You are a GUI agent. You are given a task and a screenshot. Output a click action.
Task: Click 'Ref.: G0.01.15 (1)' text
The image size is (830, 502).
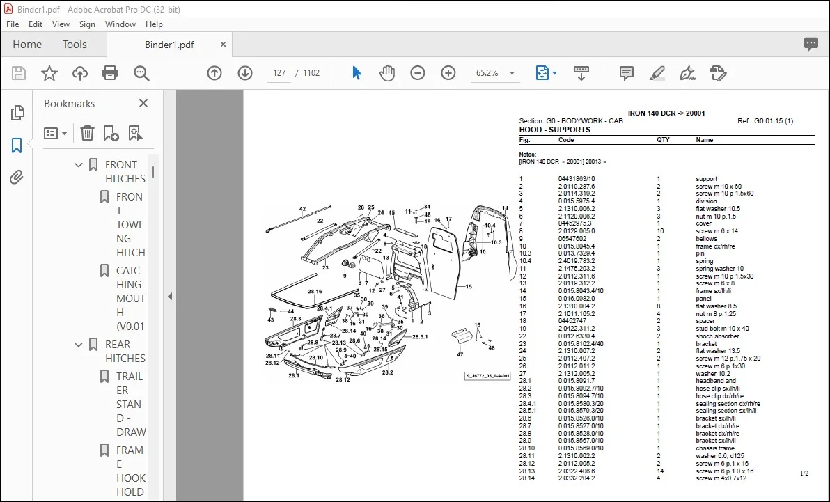[765, 120]
